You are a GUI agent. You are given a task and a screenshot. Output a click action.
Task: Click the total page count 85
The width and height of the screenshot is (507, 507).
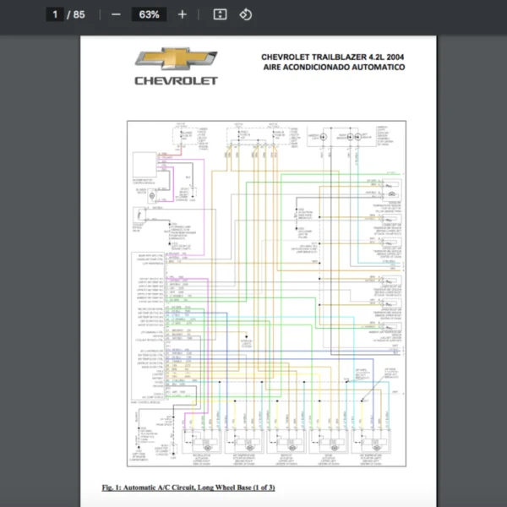[79, 14]
